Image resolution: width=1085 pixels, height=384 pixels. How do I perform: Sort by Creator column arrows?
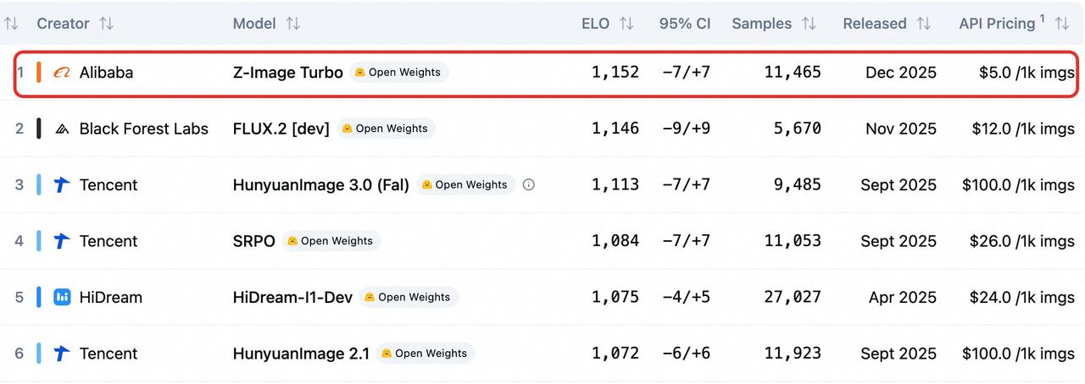pyautogui.click(x=106, y=24)
